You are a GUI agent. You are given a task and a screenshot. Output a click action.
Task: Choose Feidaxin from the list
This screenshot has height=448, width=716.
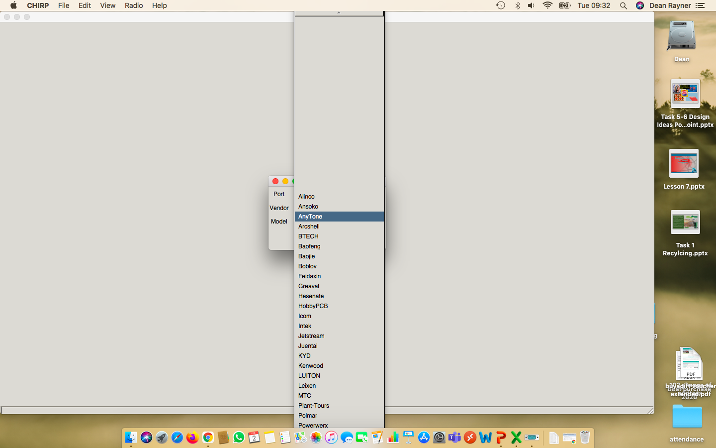[339, 276]
